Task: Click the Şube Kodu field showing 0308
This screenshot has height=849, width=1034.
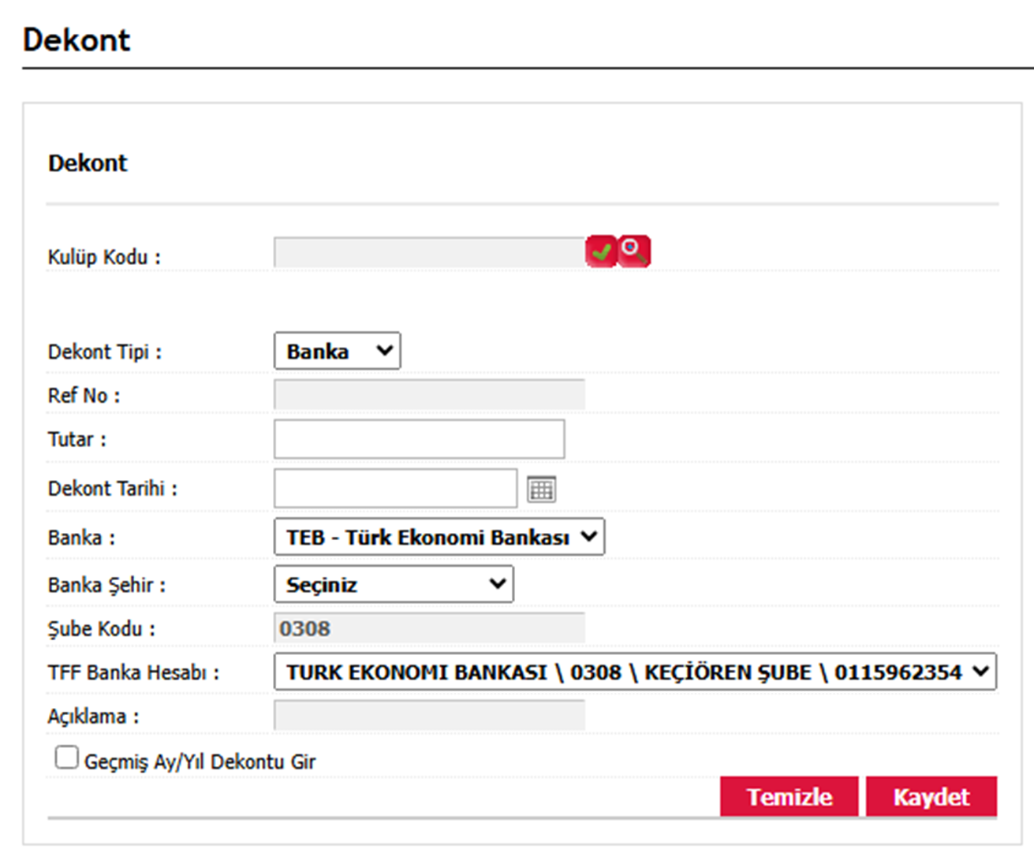Action: [429, 628]
